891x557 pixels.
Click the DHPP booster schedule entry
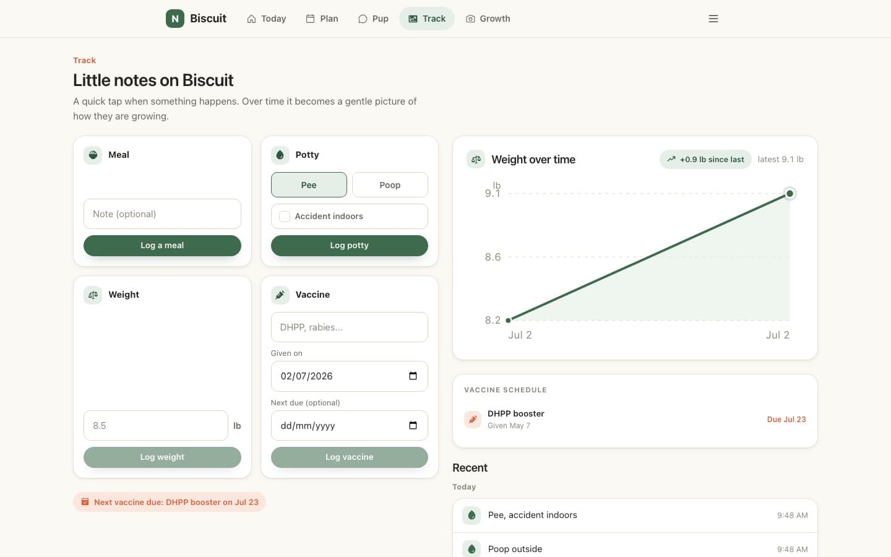635,419
